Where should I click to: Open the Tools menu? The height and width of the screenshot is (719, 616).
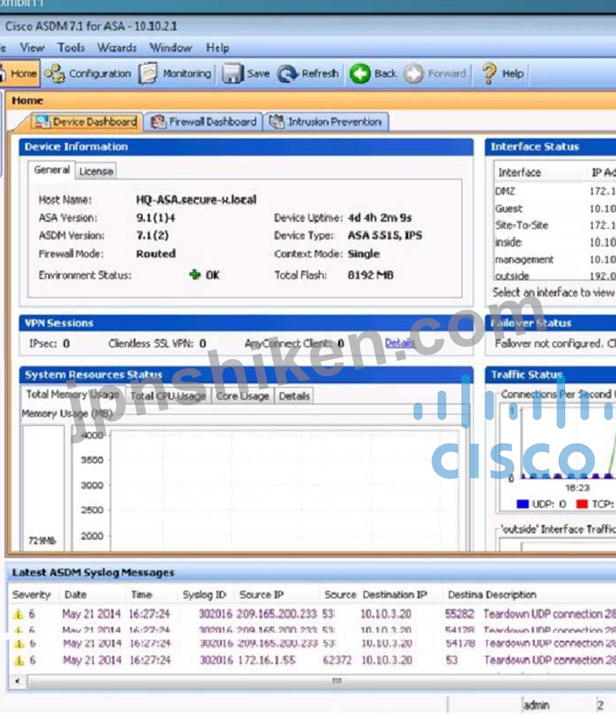(71, 48)
